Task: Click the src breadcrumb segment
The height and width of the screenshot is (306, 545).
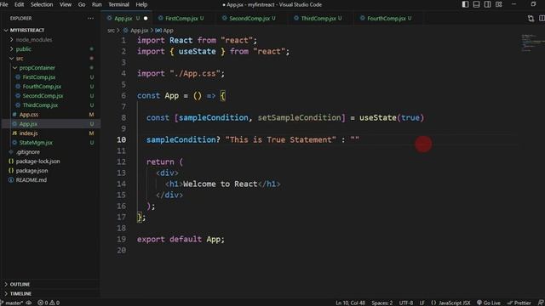Action: click(111, 31)
